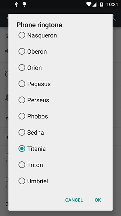Select Sedna from the ringtone list

click(22, 132)
